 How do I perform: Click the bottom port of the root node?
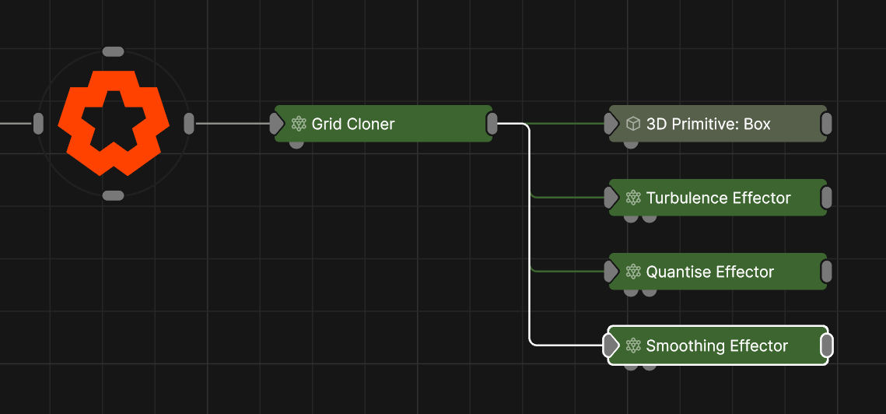[x=114, y=195]
